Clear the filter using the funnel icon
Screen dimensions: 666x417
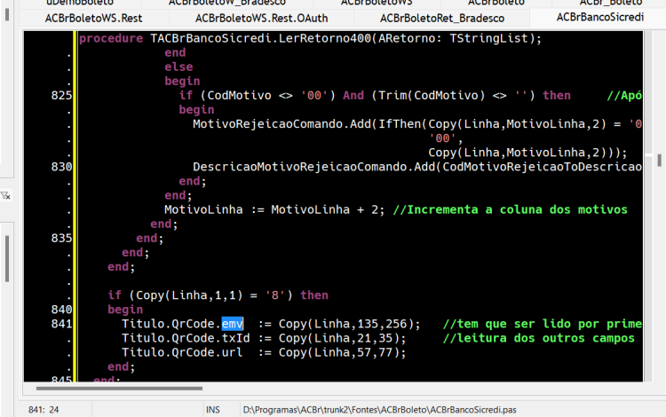(x=5, y=195)
